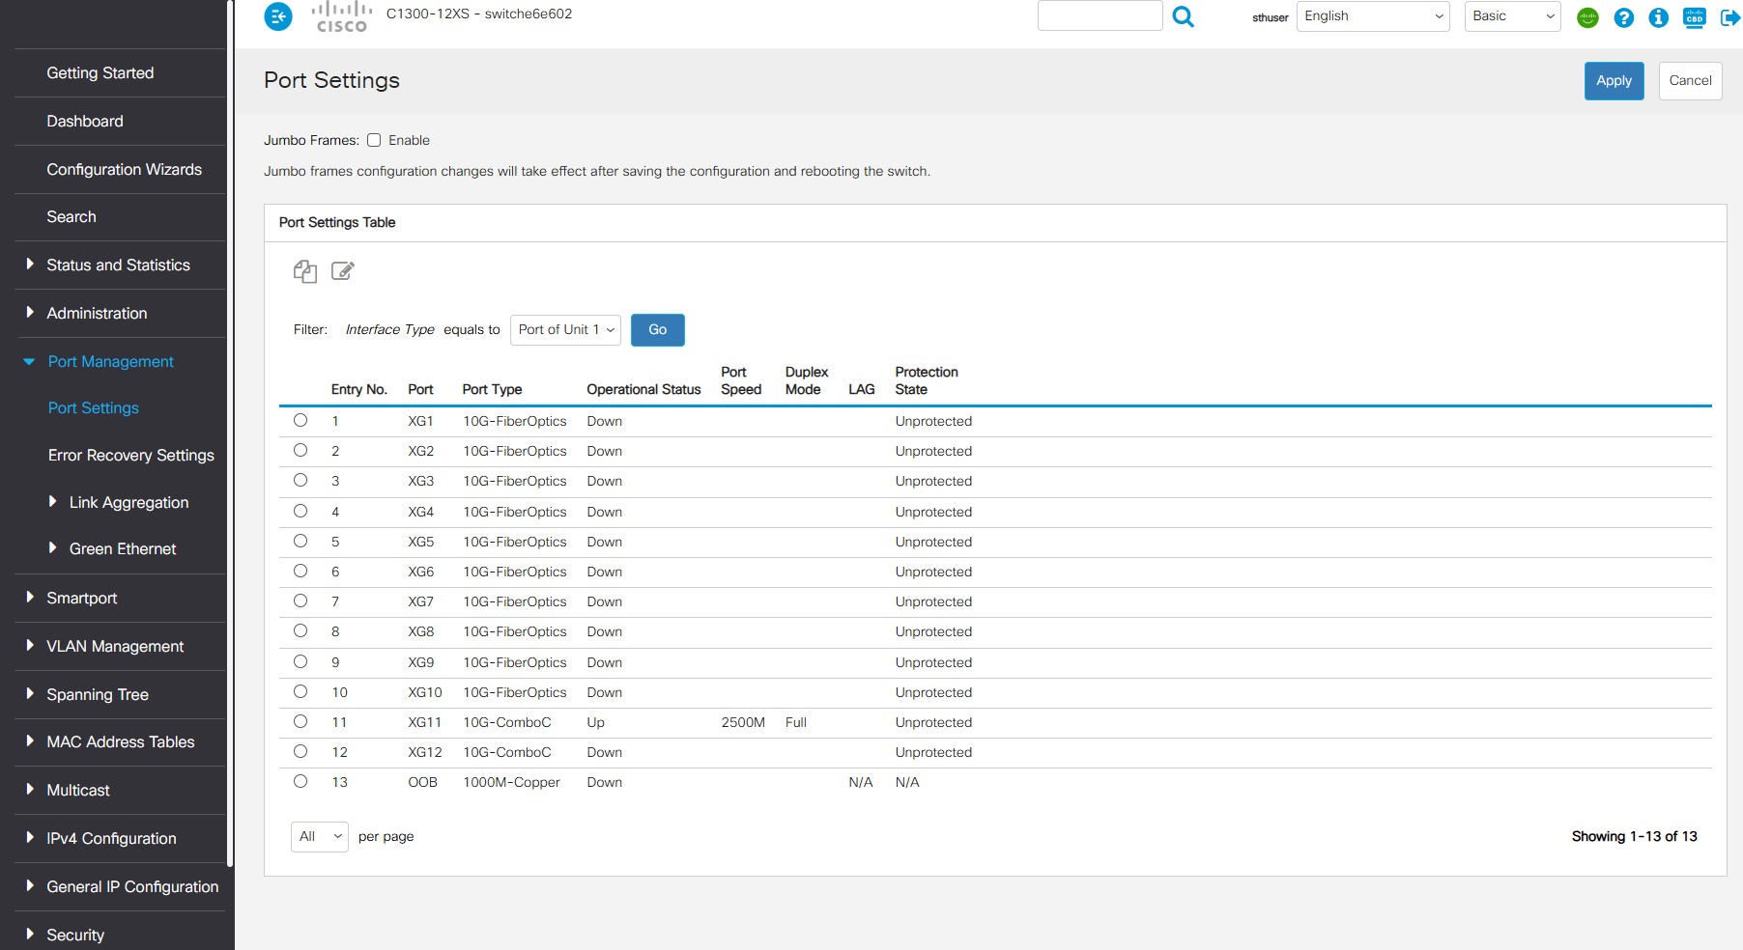Click the green smiley feedback icon
This screenshot has width=1743, height=950.
pos(1587,17)
